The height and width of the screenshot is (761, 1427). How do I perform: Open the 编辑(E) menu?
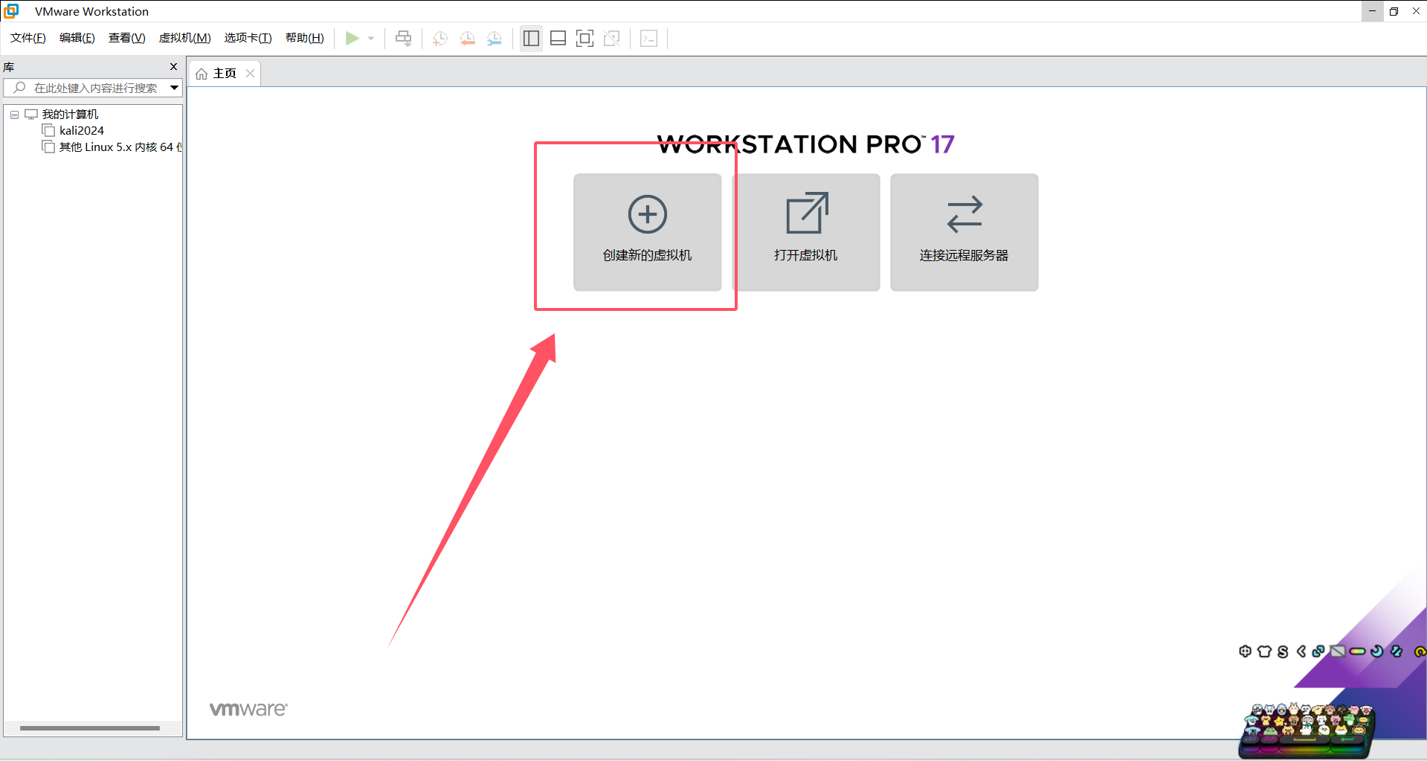pos(77,38)
